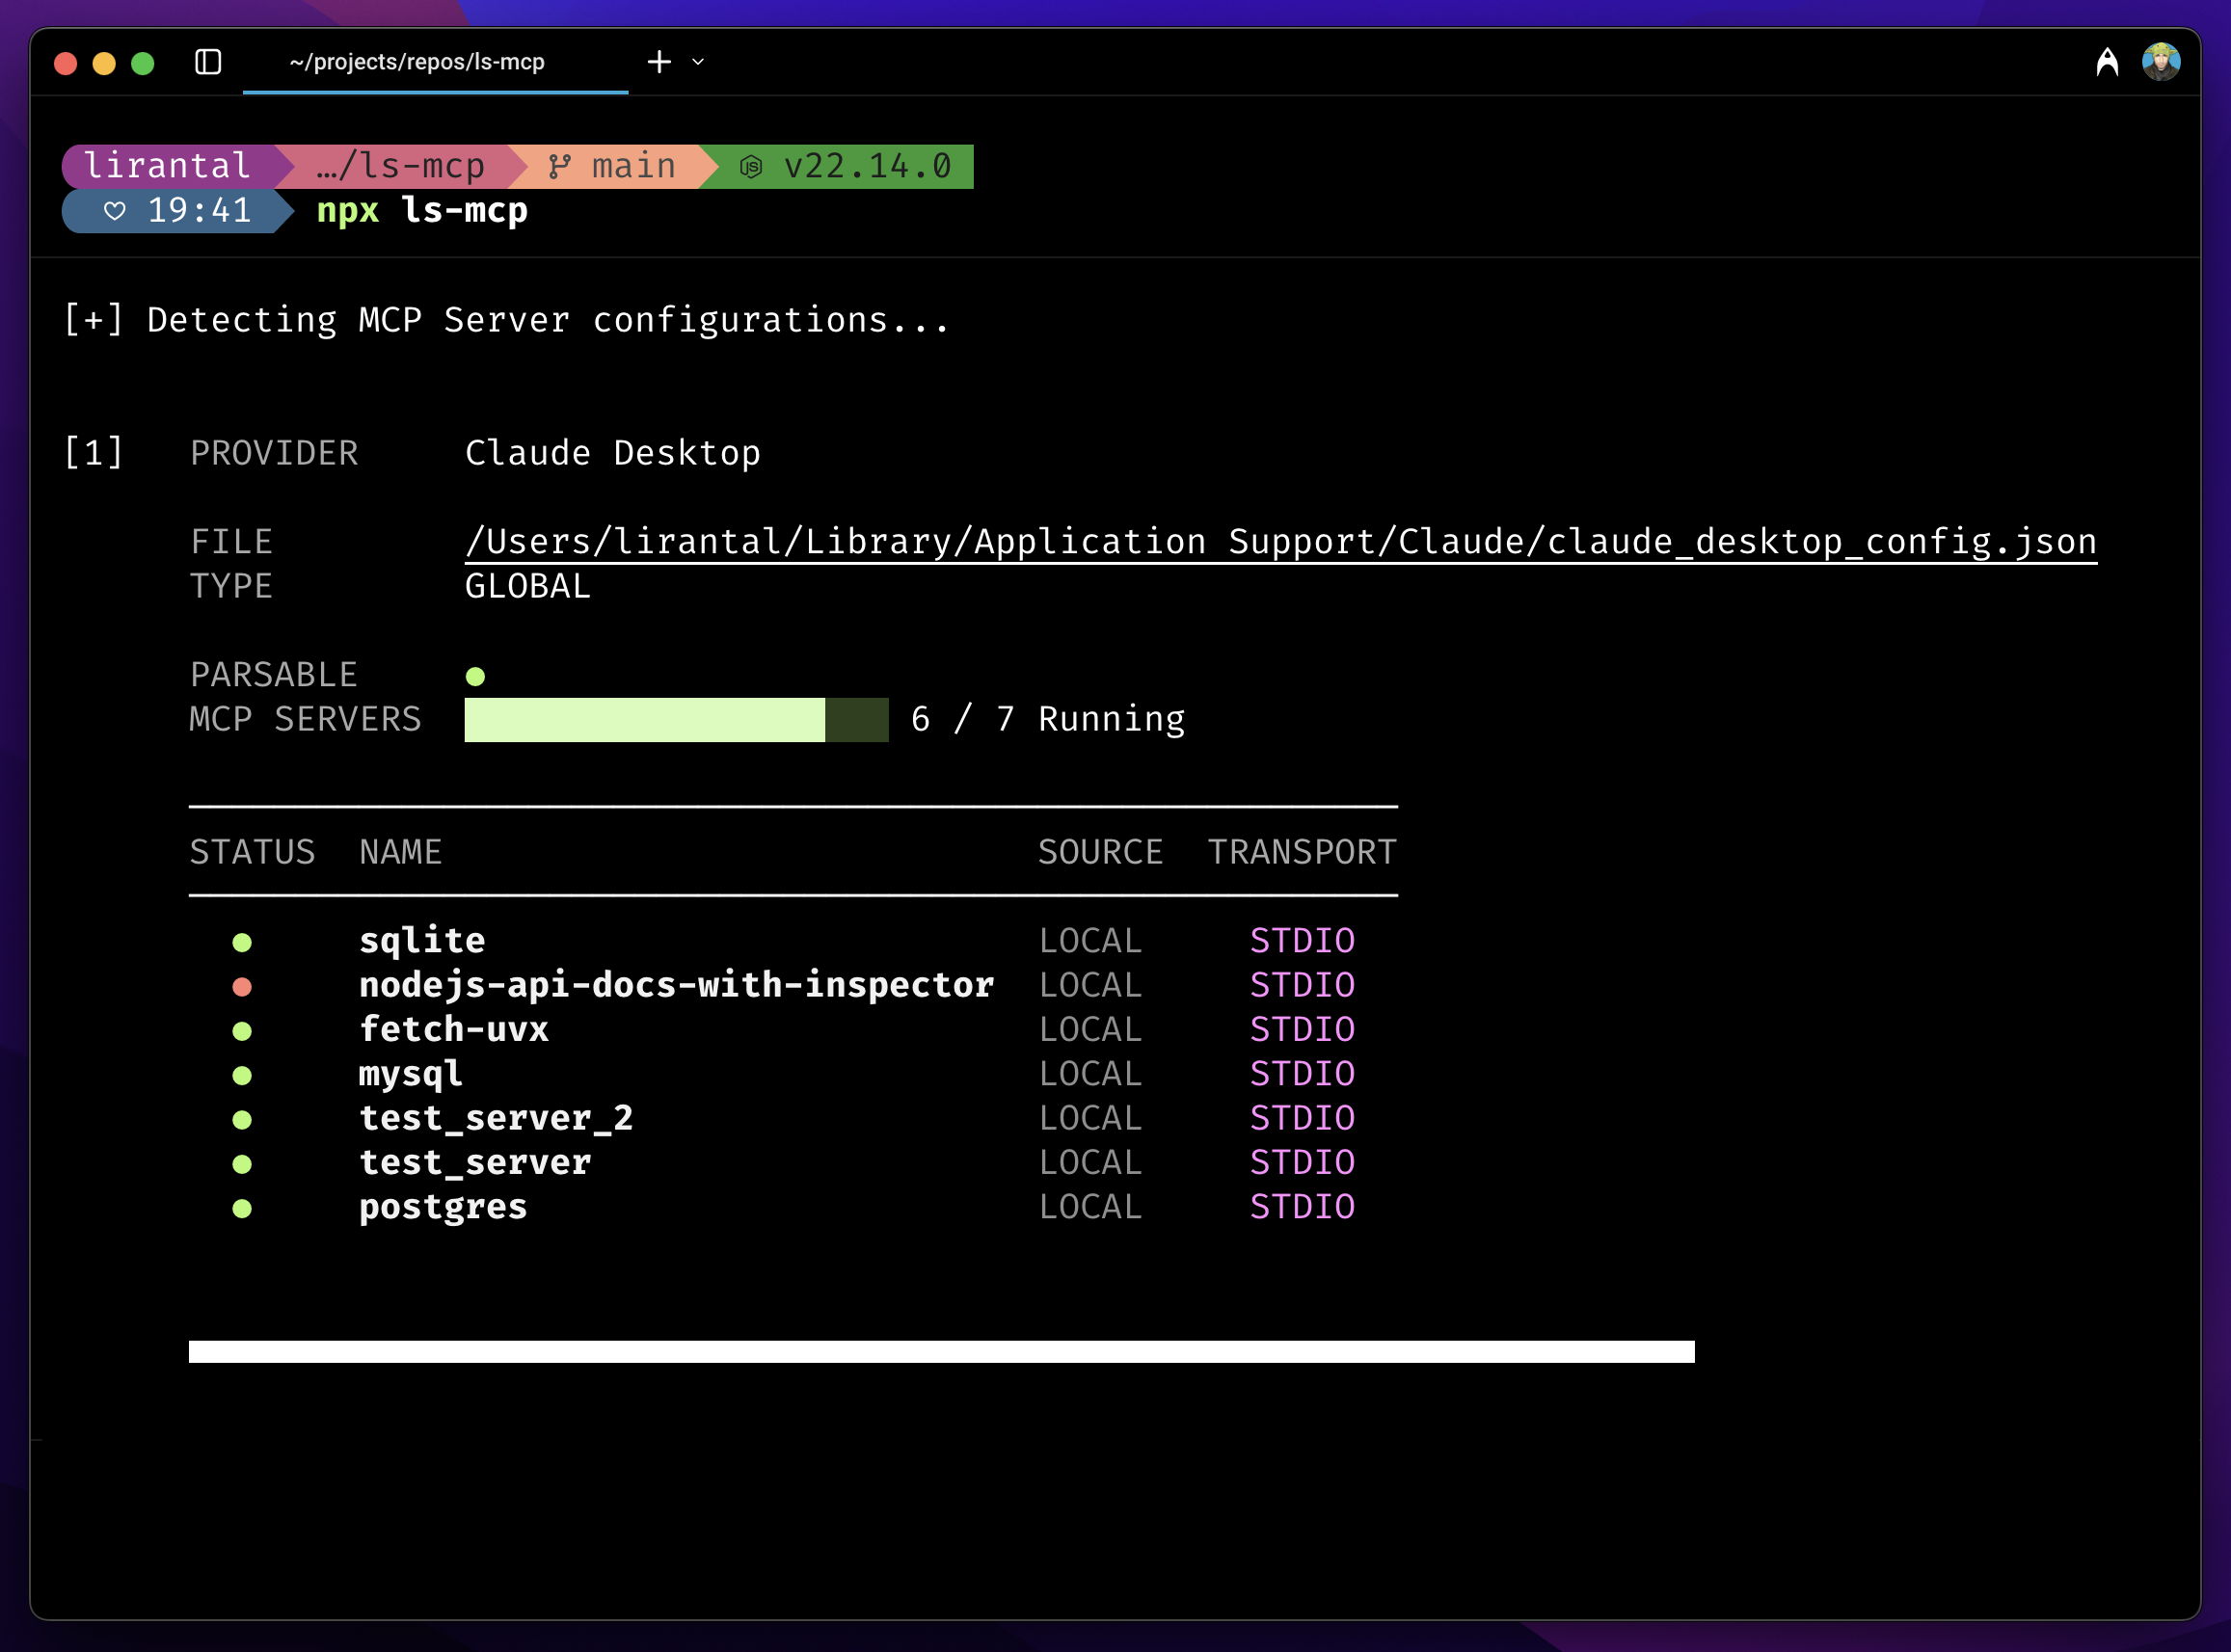Toggle the sidebar panel icon
This screenshot has height=1652, width=2231.
[x=208, y=62]
